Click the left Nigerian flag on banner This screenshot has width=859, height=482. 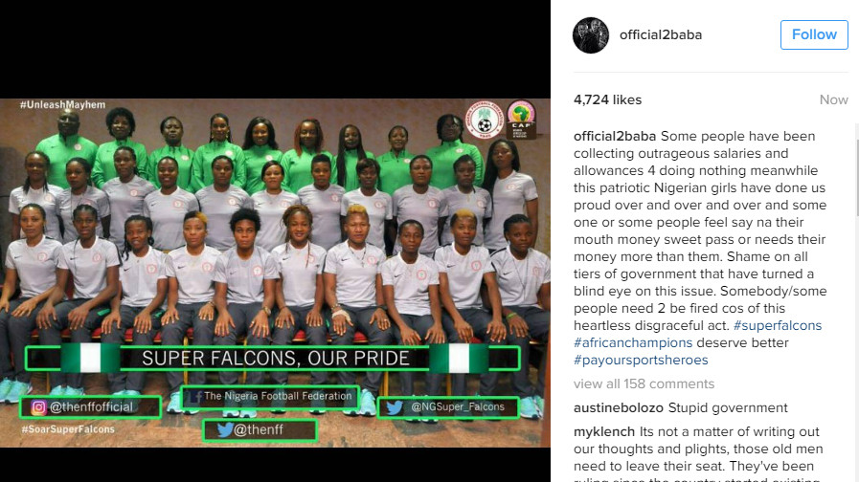click(x=91, y=359)
